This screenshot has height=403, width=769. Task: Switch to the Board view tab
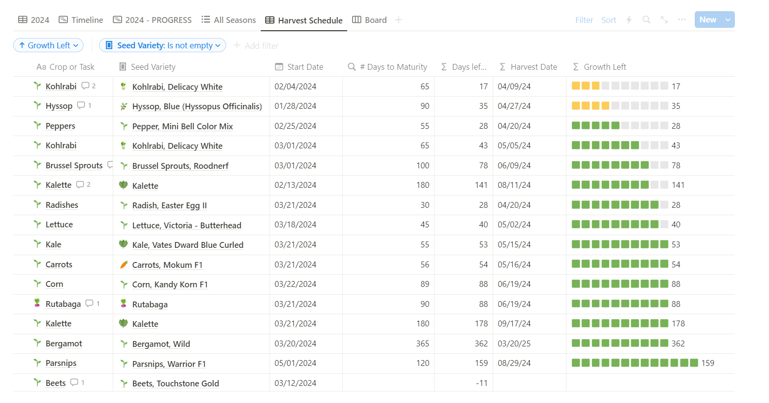tap(370, 20)
